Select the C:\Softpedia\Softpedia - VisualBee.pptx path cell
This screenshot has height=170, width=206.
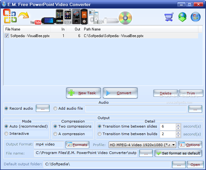click(x=113, y=36)
